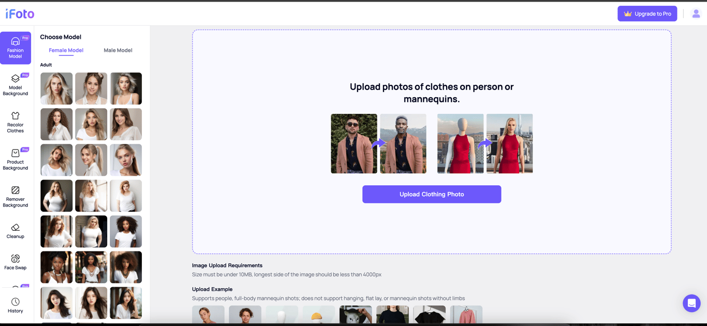The height and width of the screenshot is (326, 707).
Task: Open the user account avatar
Action: (x=696, y=14)
